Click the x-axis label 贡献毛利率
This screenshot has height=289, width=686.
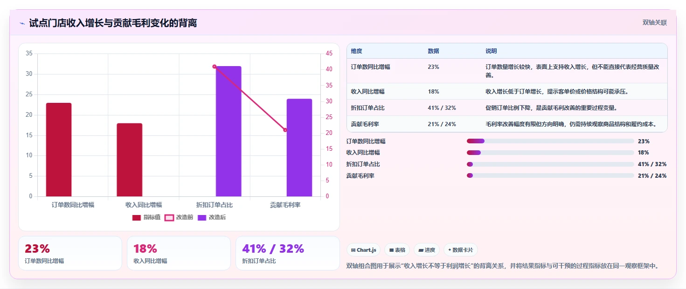click(x=285, y=205)
